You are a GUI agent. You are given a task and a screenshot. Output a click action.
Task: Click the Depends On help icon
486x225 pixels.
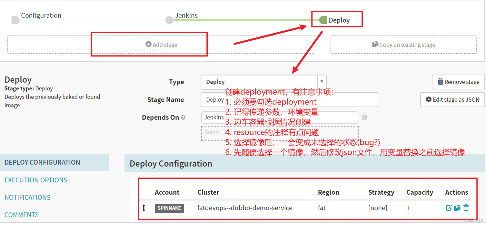click(x=183, y=118)
